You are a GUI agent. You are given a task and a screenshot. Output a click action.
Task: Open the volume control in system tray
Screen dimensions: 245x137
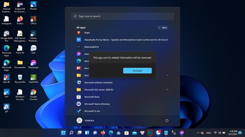click(221, 133)
